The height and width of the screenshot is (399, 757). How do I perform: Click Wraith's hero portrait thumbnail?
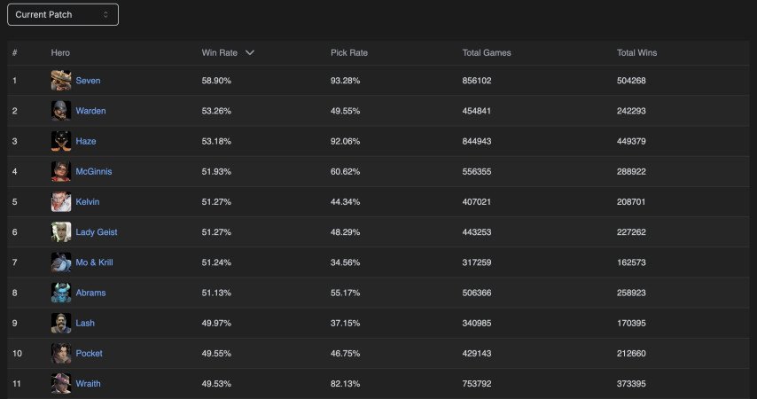pyautogui.click(x=61, y=383)
